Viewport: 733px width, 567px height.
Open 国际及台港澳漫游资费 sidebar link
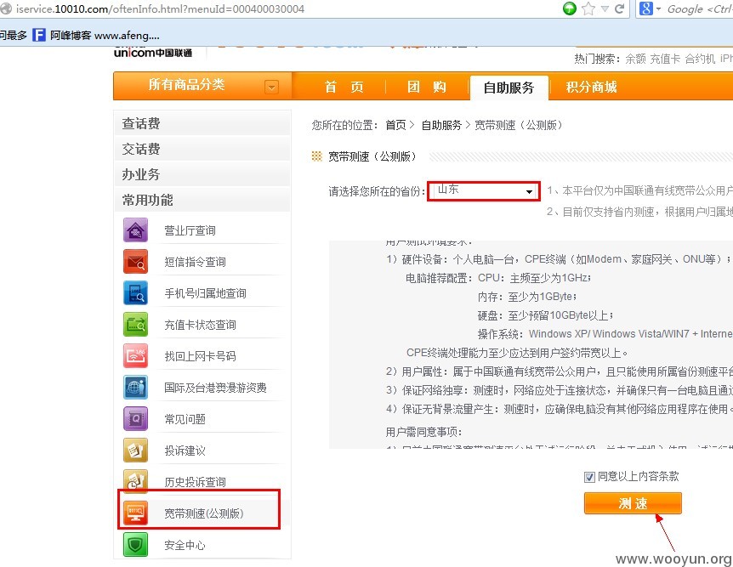(215, 388)
